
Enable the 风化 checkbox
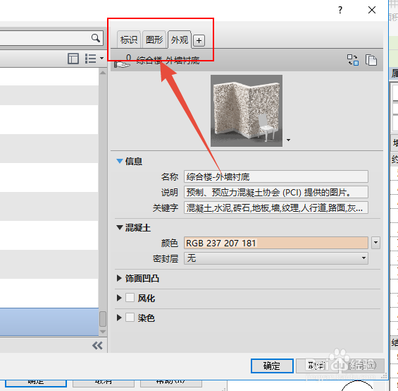click(130, 298)
